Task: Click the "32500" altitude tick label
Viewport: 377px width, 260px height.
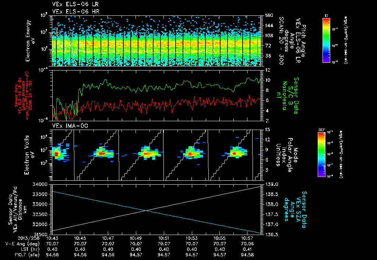Action: click(x=40, y=214)
